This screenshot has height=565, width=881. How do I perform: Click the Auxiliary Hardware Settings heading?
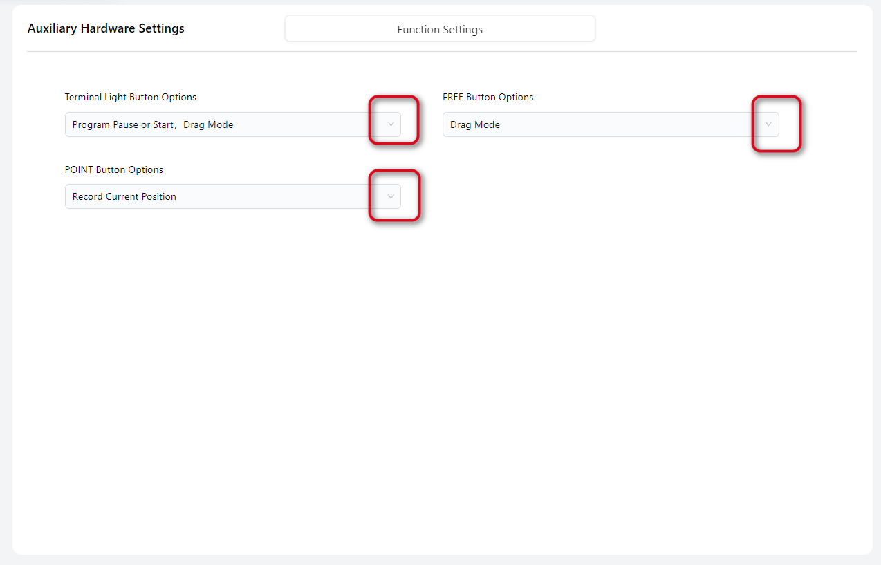[106, 29]
